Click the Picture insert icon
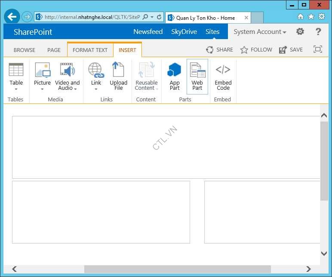 pos(42,70)
